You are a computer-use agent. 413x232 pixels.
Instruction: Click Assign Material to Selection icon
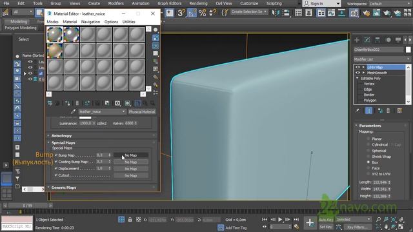tap(67, 103)
